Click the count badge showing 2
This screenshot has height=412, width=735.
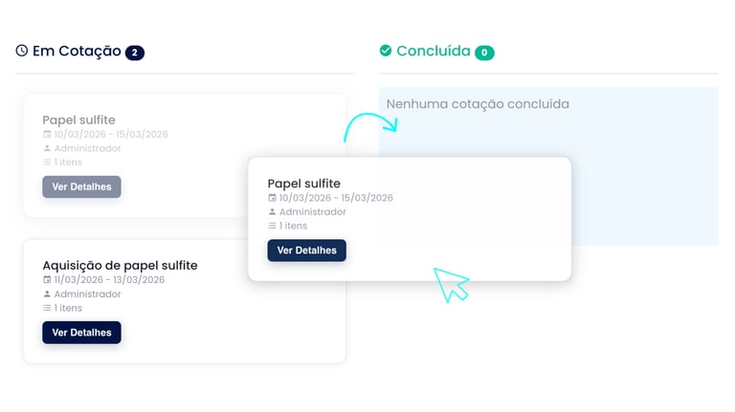(x=135, y=53)
